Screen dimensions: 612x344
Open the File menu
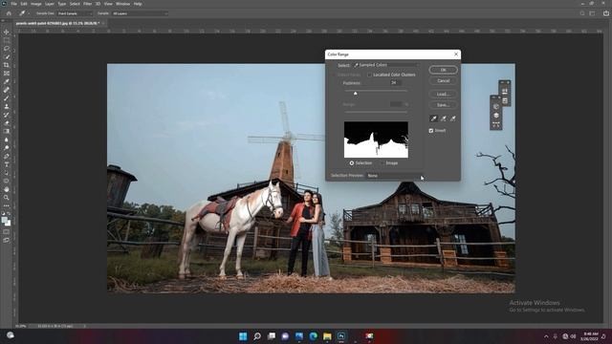[x=14, y=4]
